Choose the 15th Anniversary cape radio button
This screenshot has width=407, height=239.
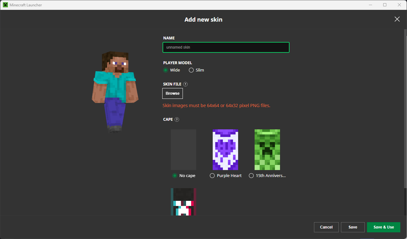click(251, 175)
